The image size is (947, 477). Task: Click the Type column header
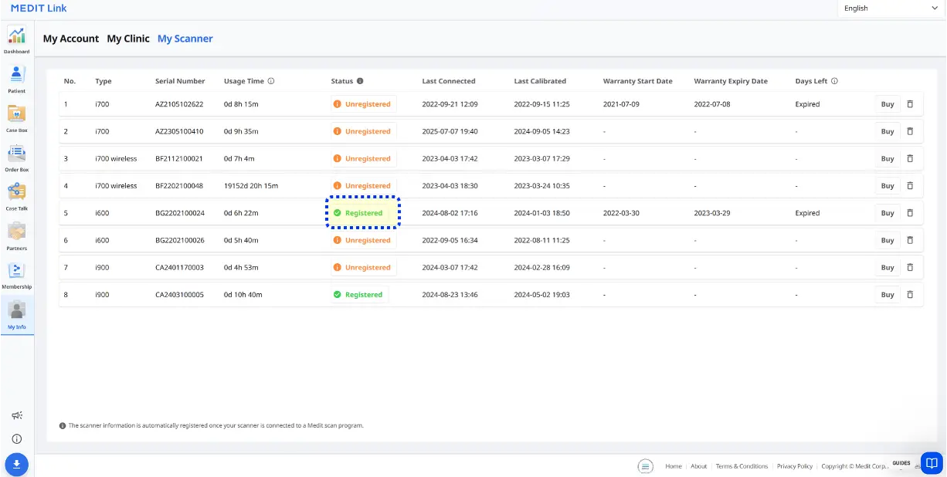[x=104, y=81]
